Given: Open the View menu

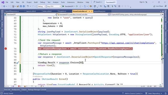Looking at the screenshot, I should coord(18,2).
